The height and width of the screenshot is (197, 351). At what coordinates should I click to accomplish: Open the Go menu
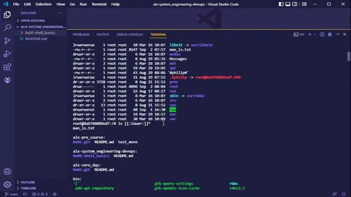(72, 4)
